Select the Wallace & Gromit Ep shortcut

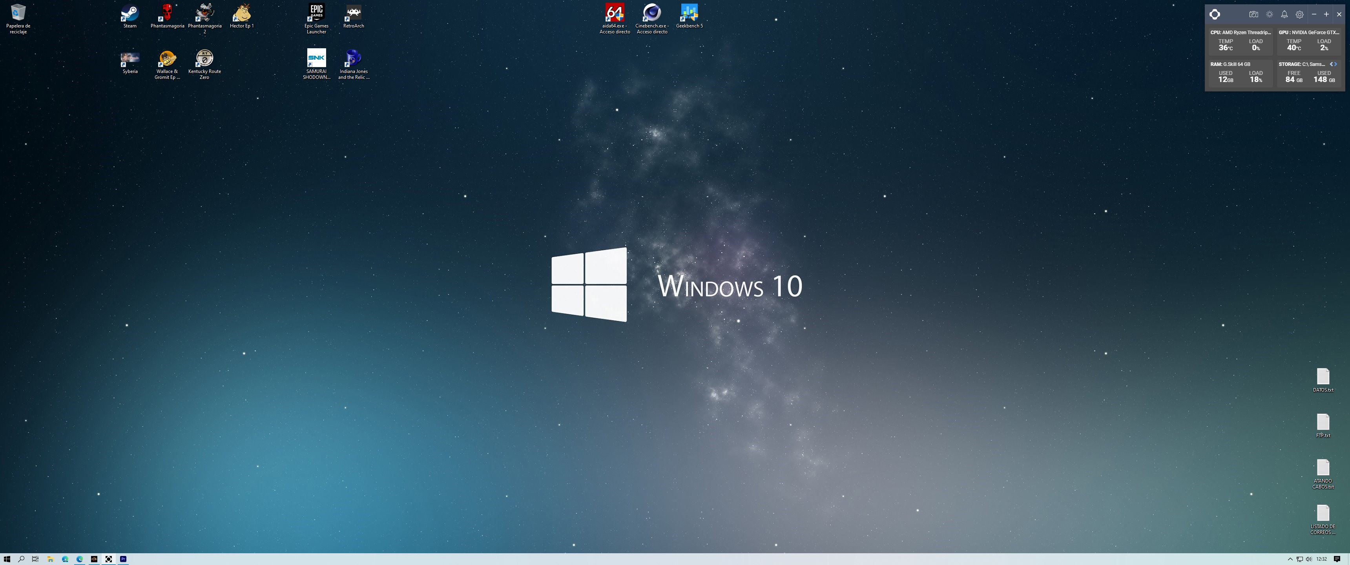tap(167, 64)
